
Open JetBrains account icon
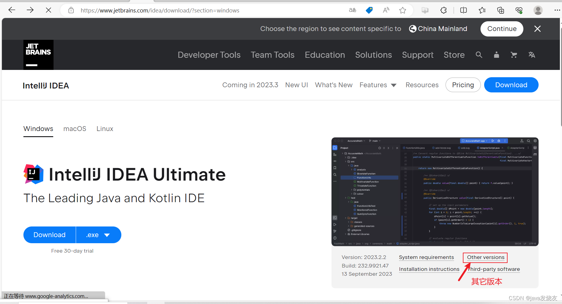[497, 55]
